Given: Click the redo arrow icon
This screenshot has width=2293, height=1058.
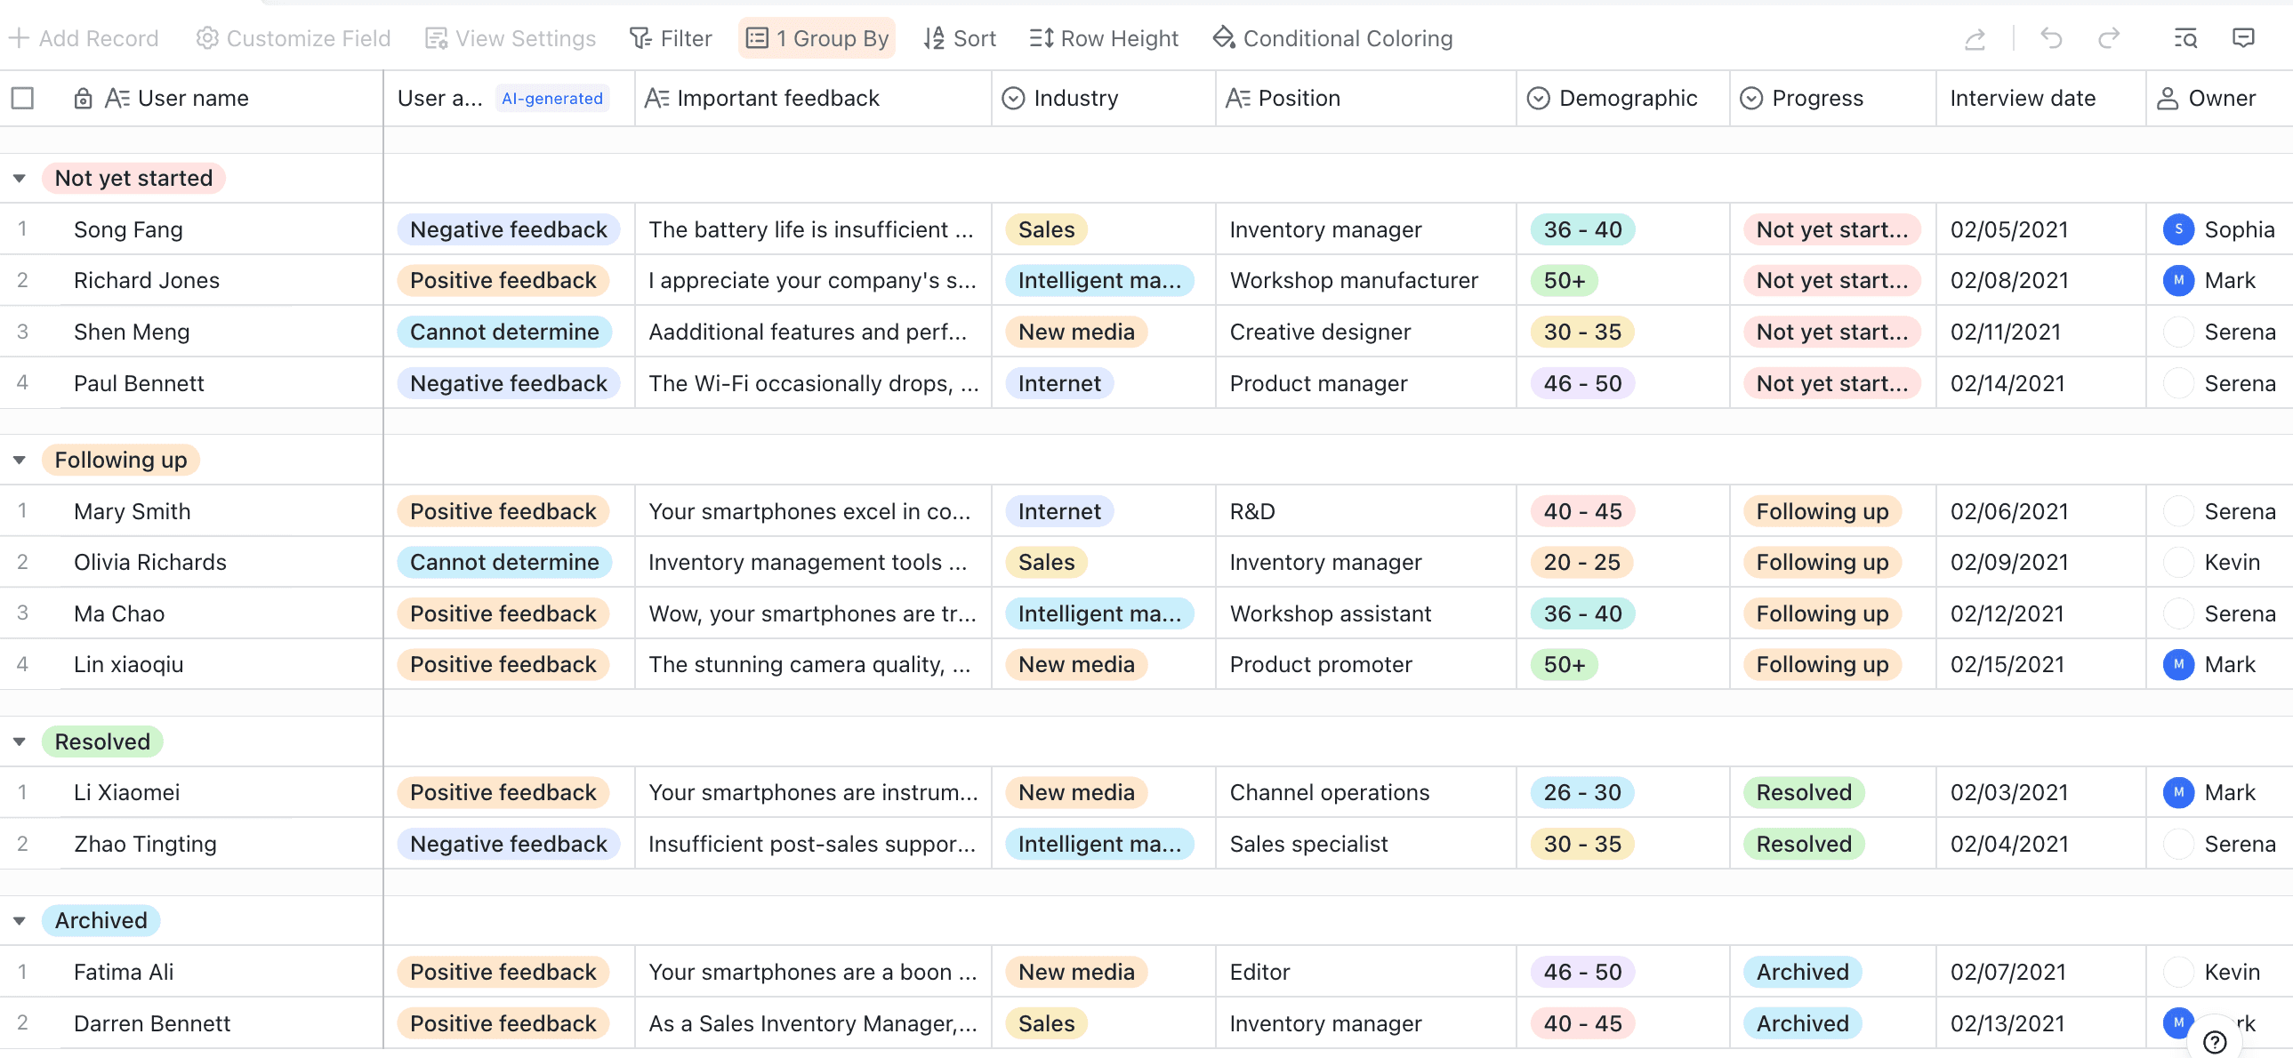Looking at the screenshot, I should coord(2109,38).
